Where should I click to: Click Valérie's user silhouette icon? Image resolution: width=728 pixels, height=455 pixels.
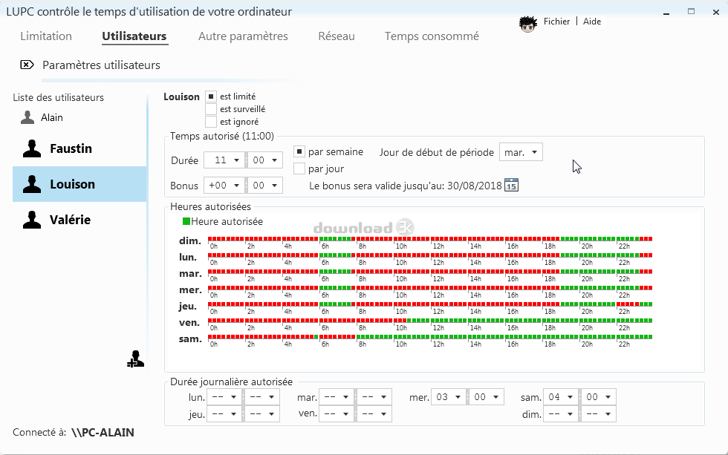click(32, 220)
